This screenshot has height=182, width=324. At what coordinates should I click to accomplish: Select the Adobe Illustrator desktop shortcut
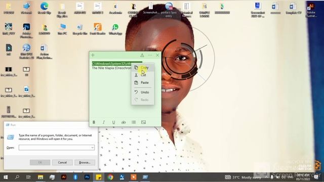click(311, 10)
